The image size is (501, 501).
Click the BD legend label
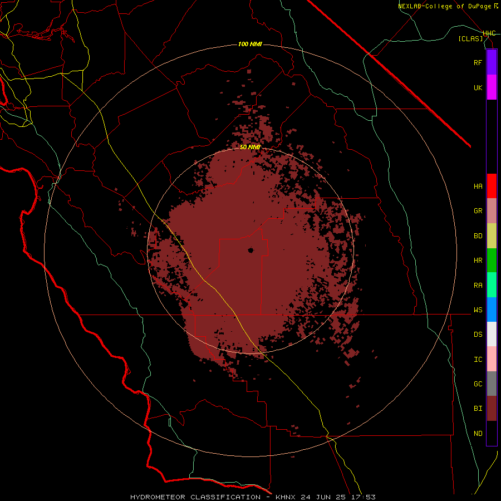coord(478,236)
